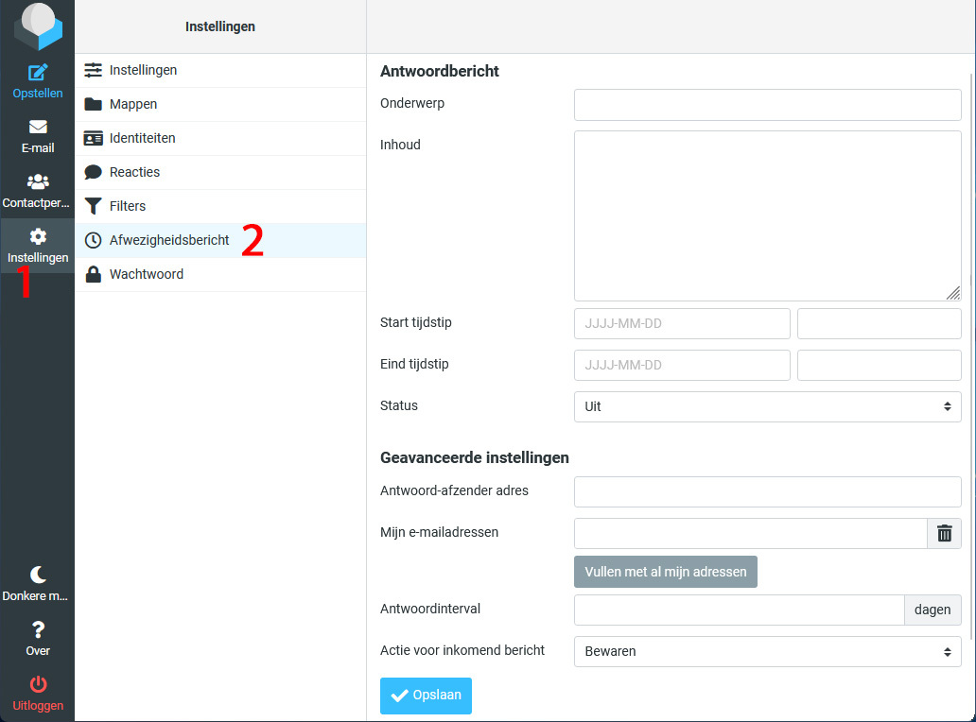The height and width of the screenshot is (722, 976).
Task: Click the Reacties speech bubble item
Action: click(134, 172)
